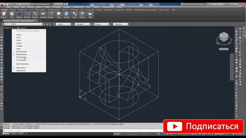The height and width of the screenshot is (138, 246).
Task: Click the layer properties icon left of layer list
Action: pyautogui.click(x=2, y=24)
